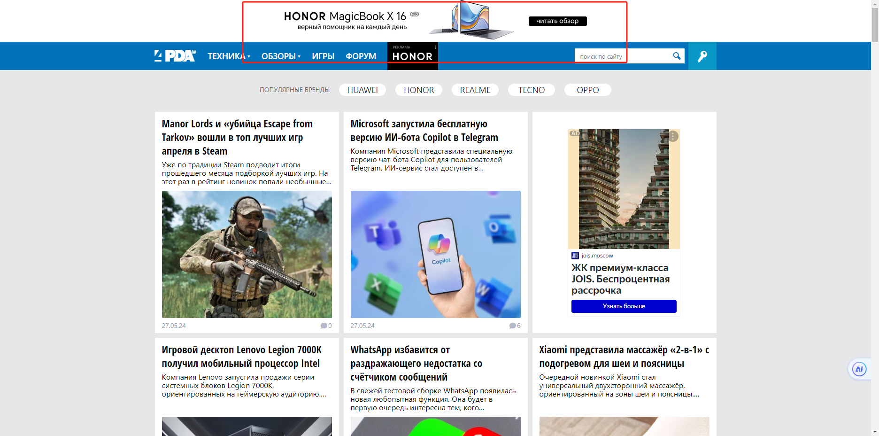Click the floating AI assistant icon
The width and height of the screenshot is (879, 436).
pos(859,369)
